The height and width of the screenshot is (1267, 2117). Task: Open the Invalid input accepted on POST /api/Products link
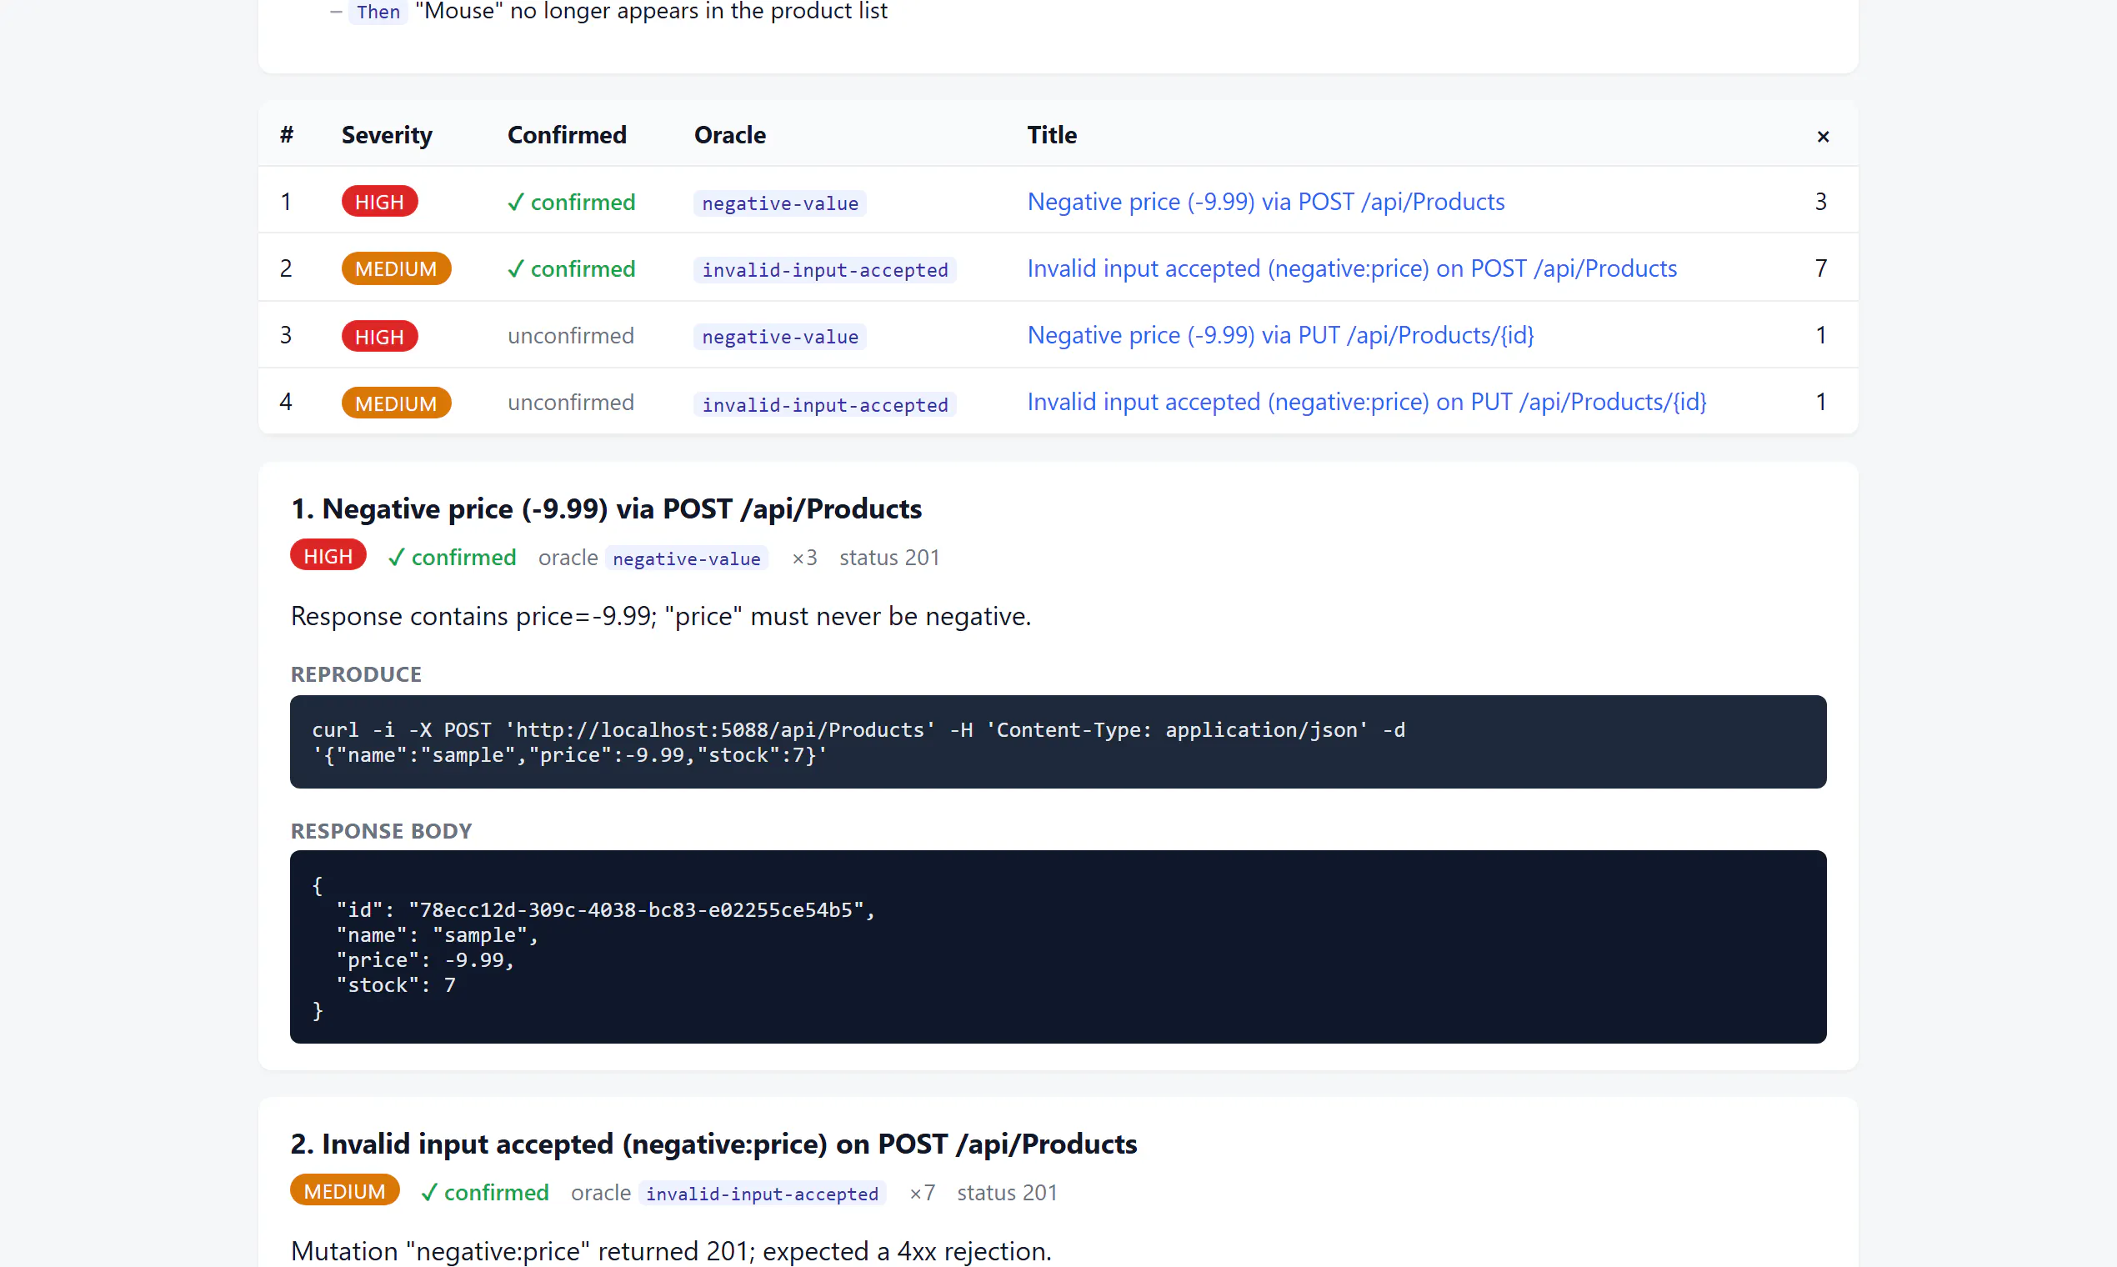tap(1351, 268)
